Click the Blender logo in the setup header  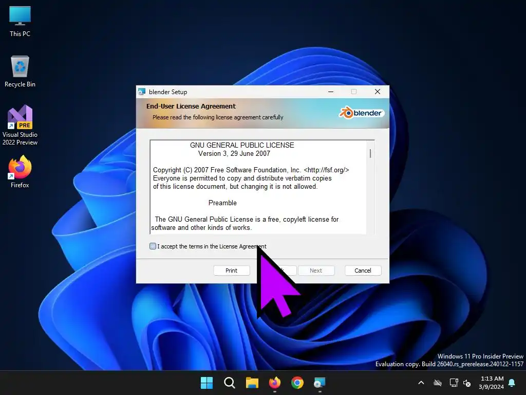tap(361, 113)
